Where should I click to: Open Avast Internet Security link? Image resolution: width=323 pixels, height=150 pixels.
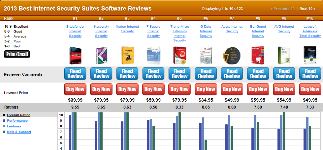pos(232,29)
